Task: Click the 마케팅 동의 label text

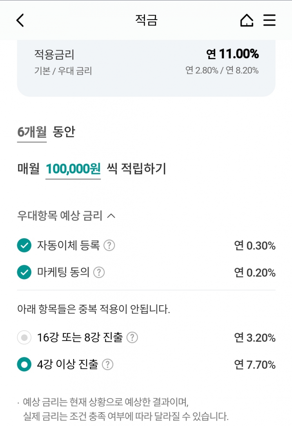Action: (x=63, y=272)
